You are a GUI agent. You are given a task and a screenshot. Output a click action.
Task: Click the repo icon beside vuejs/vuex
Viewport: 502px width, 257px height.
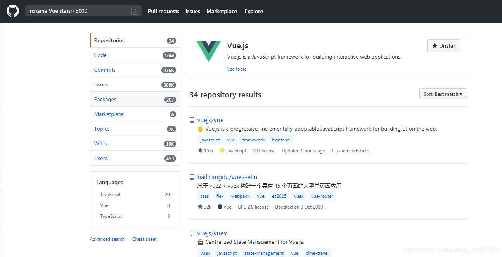[192, 233]
